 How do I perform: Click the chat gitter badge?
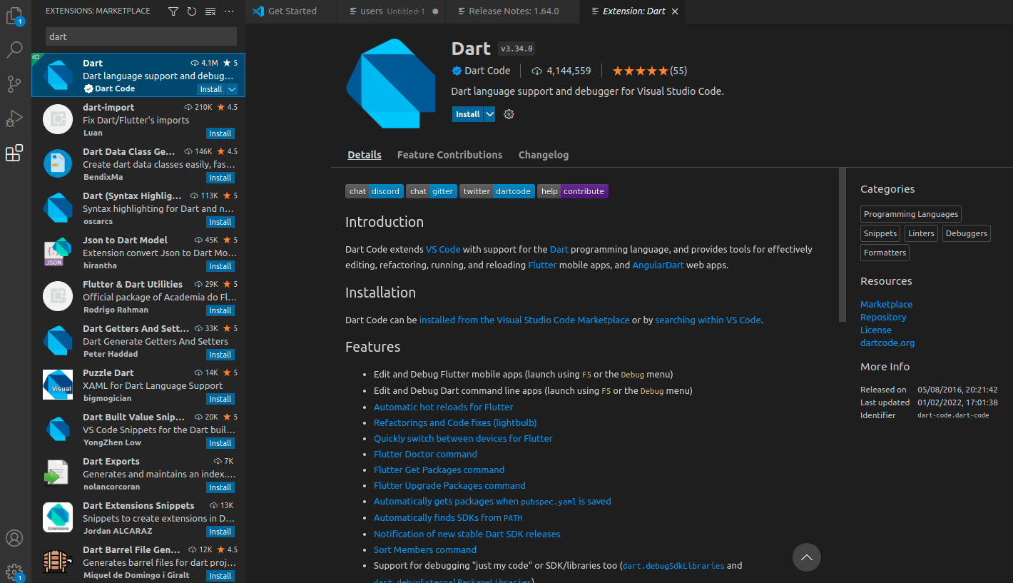pyautogui.click(x=432, y=191)
